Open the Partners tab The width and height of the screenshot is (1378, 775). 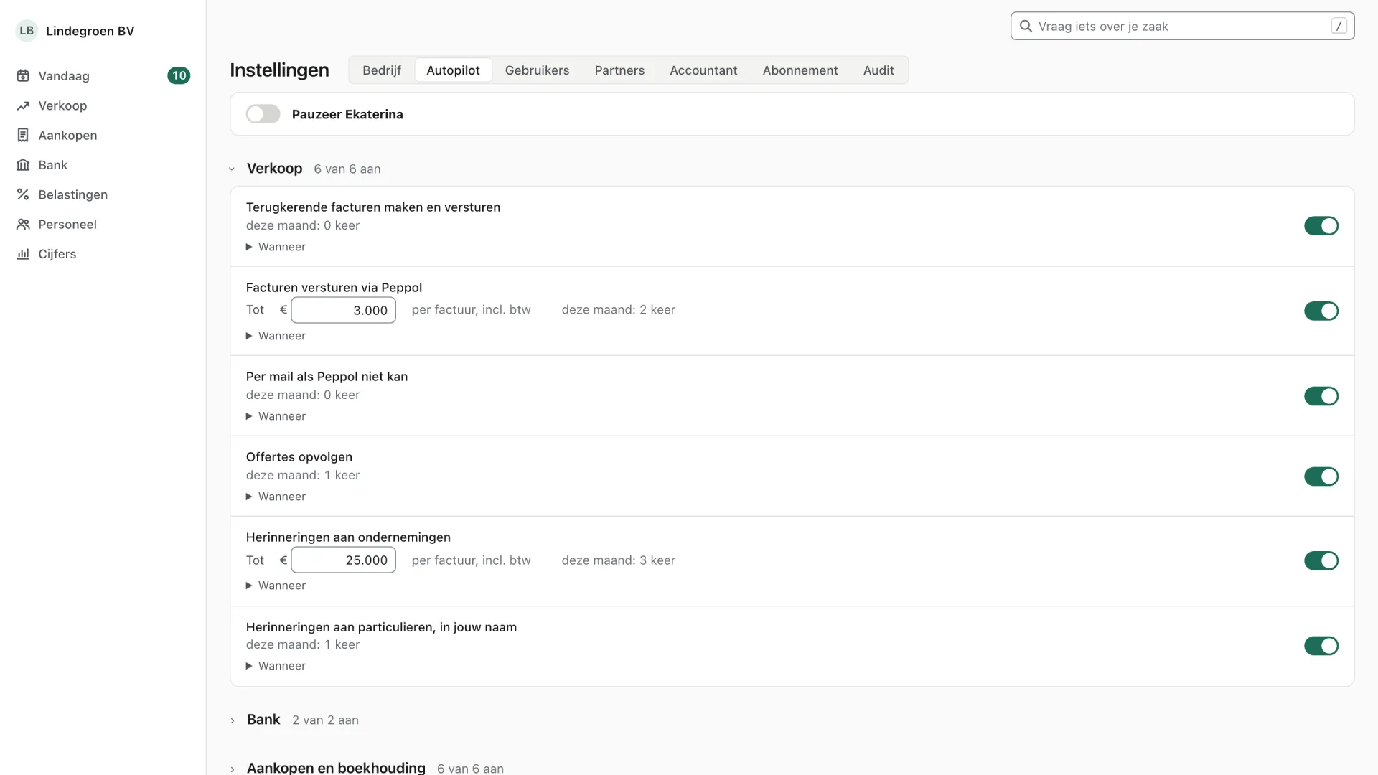pos(619,70)
